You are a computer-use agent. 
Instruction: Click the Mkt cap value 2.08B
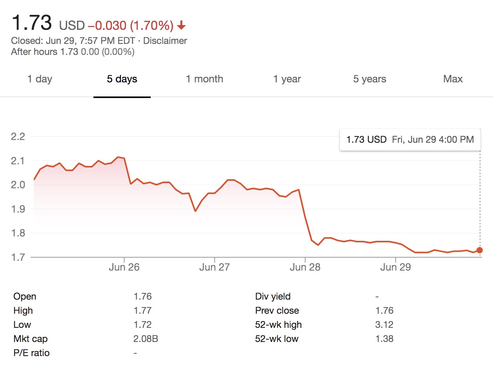(x=146, y=339)
